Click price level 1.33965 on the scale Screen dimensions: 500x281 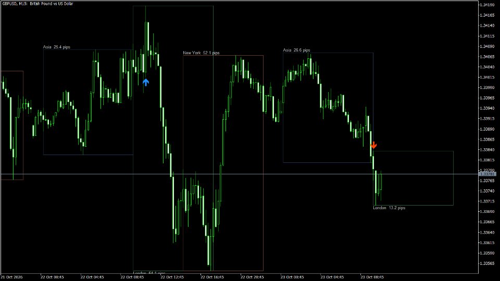(488, 98)
